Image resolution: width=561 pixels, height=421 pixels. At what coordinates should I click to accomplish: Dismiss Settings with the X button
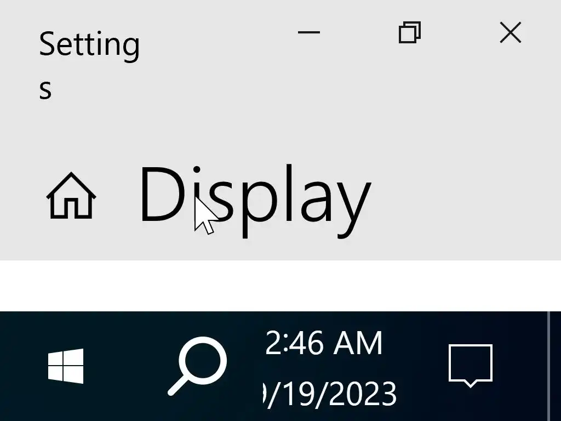pyautogui.click(x=510, y=32)
